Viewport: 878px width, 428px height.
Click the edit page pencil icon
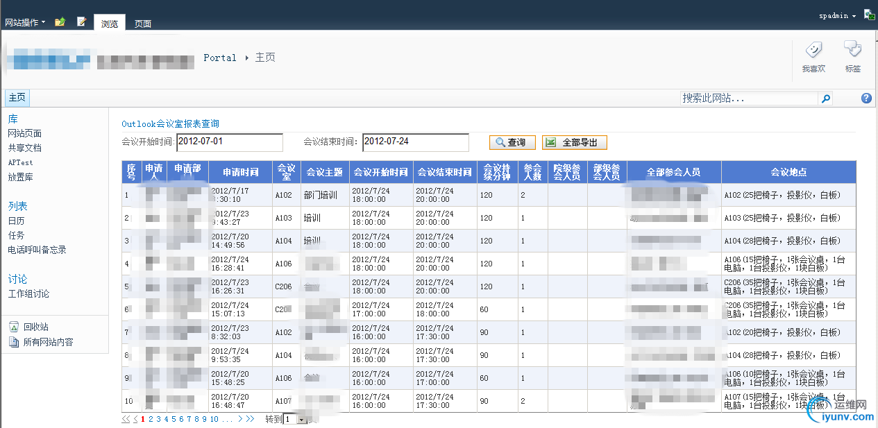tap(82, 22)
